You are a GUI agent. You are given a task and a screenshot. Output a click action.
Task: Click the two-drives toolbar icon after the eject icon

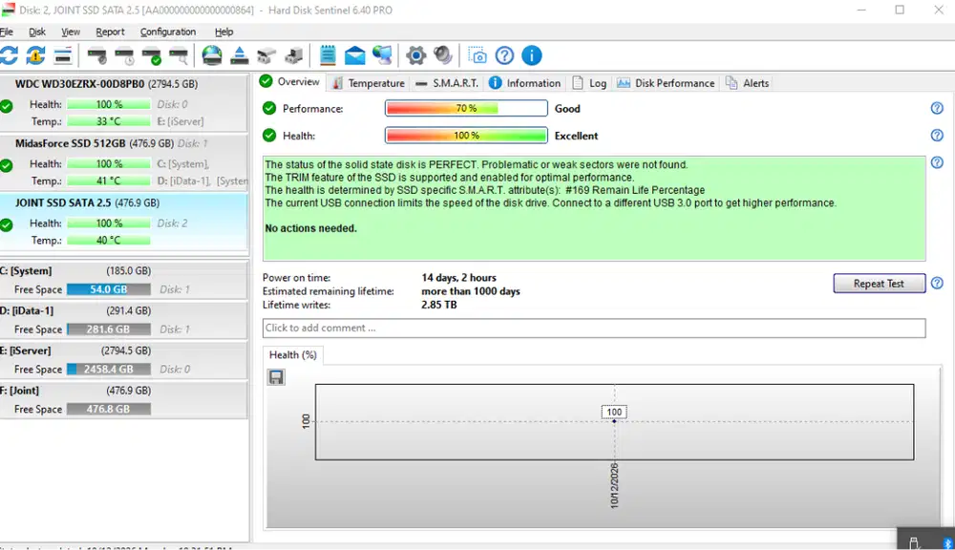point(266,55)
